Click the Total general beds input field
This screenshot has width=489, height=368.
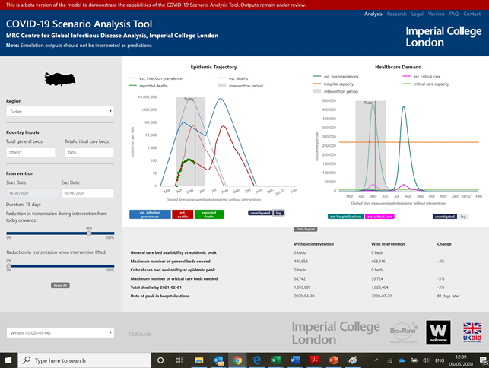tap(30, 152)
